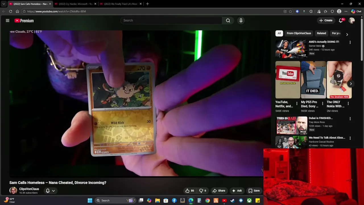The image size is (364, 205).
Task: Go to YouTube Premium home logo
Action: coord(24,20)
